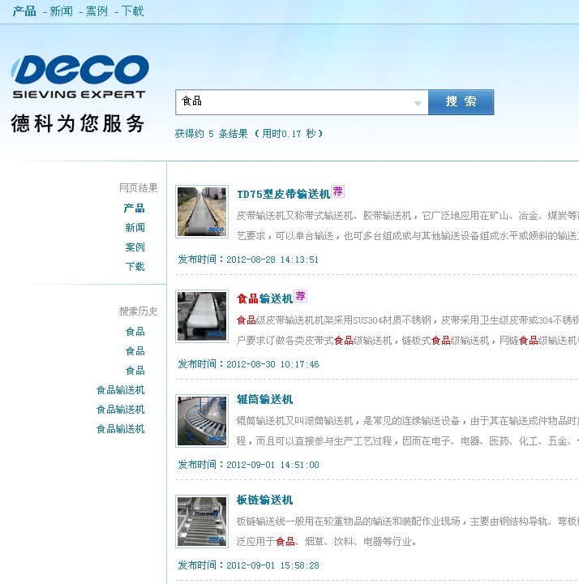Select 产品 in the top navigation
The width and height of the screenshot is (579, 584).
click(x=24, y=11)
